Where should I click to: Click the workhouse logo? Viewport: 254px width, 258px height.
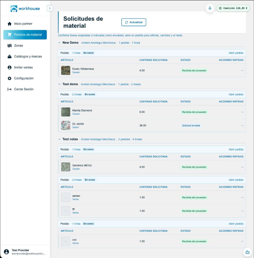tap(25, 9)
